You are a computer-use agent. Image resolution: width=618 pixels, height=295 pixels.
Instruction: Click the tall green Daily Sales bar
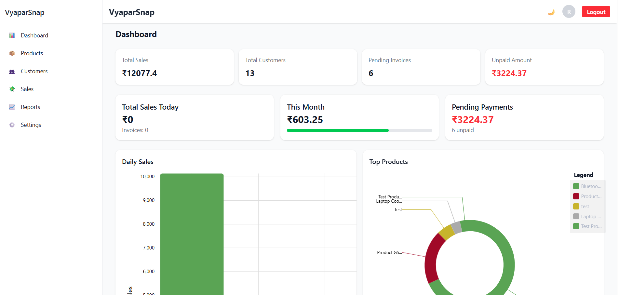(192, 234)
